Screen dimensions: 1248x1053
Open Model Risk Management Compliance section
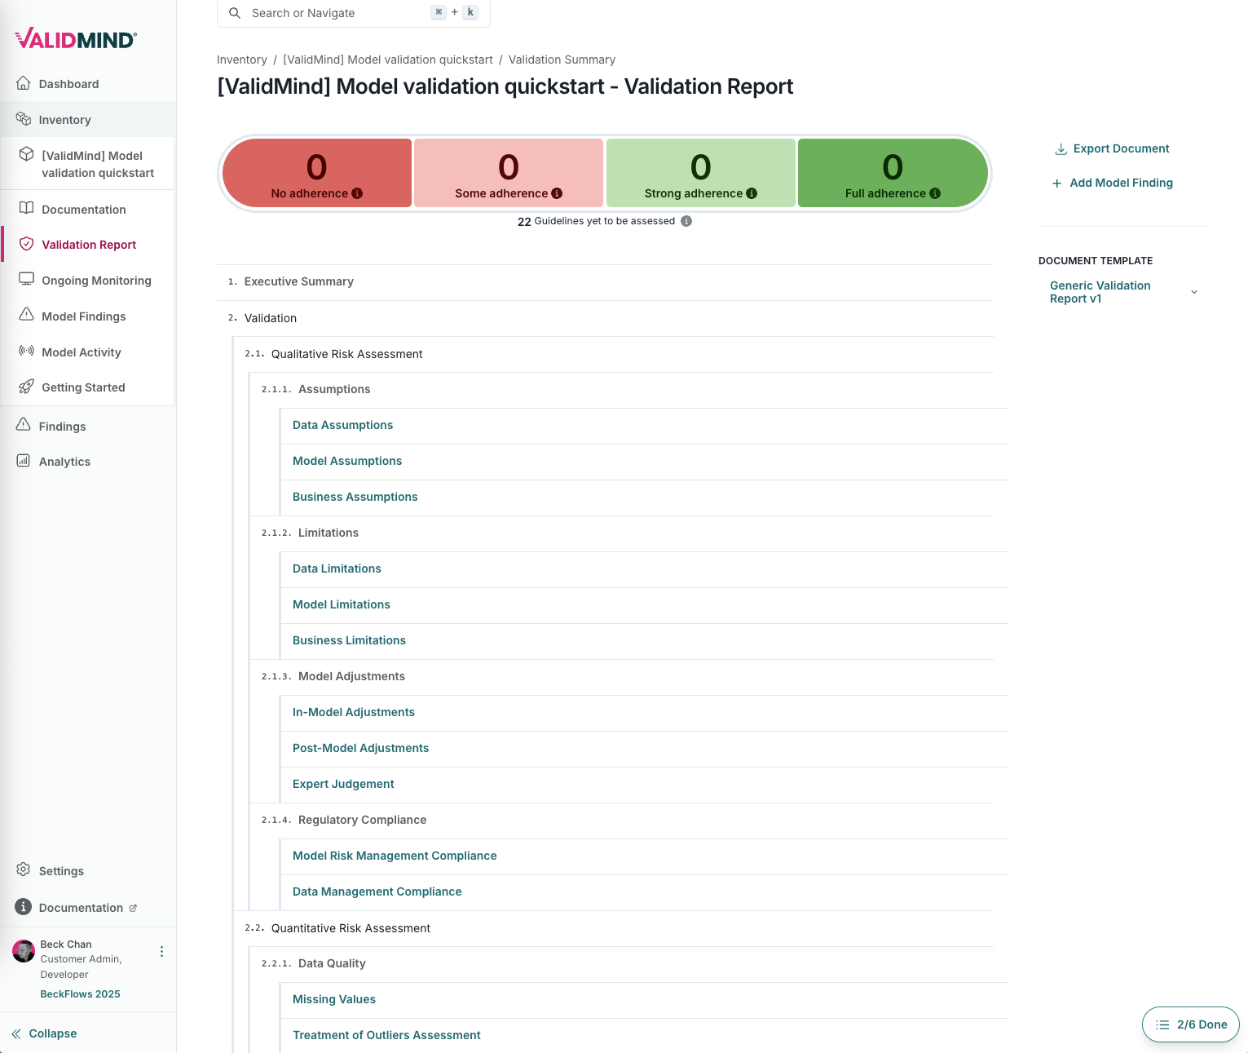click(x=395, y=856)
